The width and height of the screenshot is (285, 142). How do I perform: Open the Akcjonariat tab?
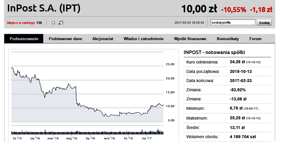click(x=103, y=39)
